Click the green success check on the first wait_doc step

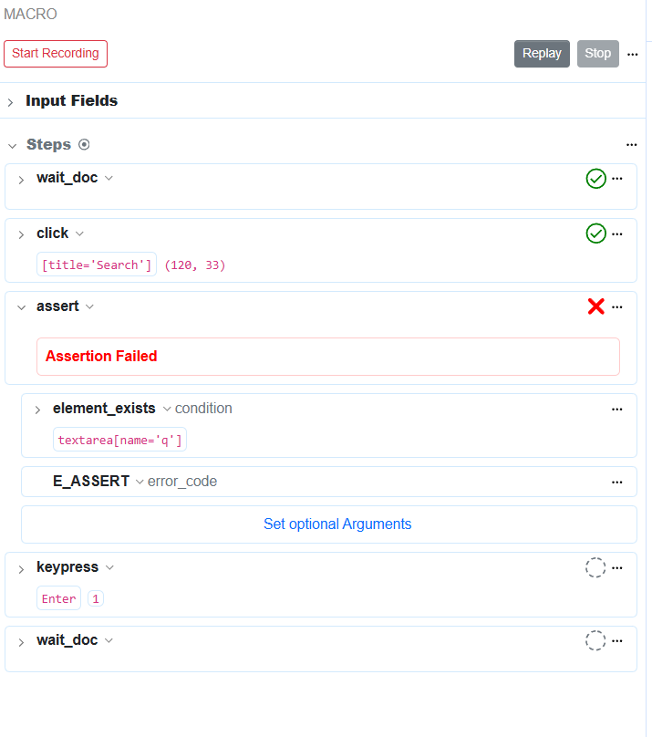[595, 179]
